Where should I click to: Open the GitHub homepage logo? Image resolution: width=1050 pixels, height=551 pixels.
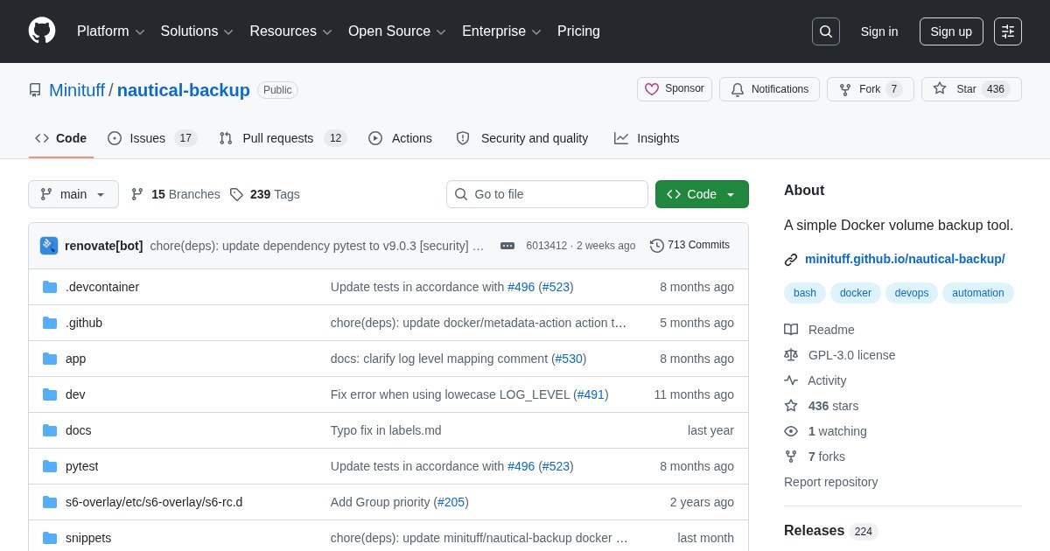(x=42, y=31)
